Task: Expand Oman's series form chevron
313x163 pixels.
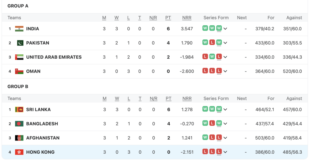Action: [x=225, y=71]
